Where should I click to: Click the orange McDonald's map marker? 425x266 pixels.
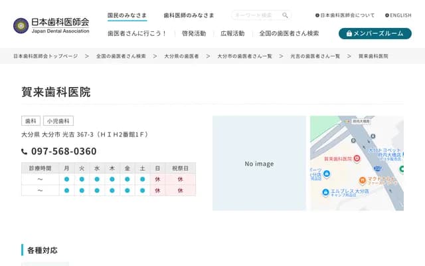point(363,180)
